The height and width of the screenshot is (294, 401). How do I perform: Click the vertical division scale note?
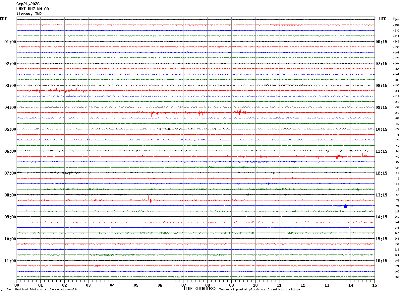tap(42, 289)
